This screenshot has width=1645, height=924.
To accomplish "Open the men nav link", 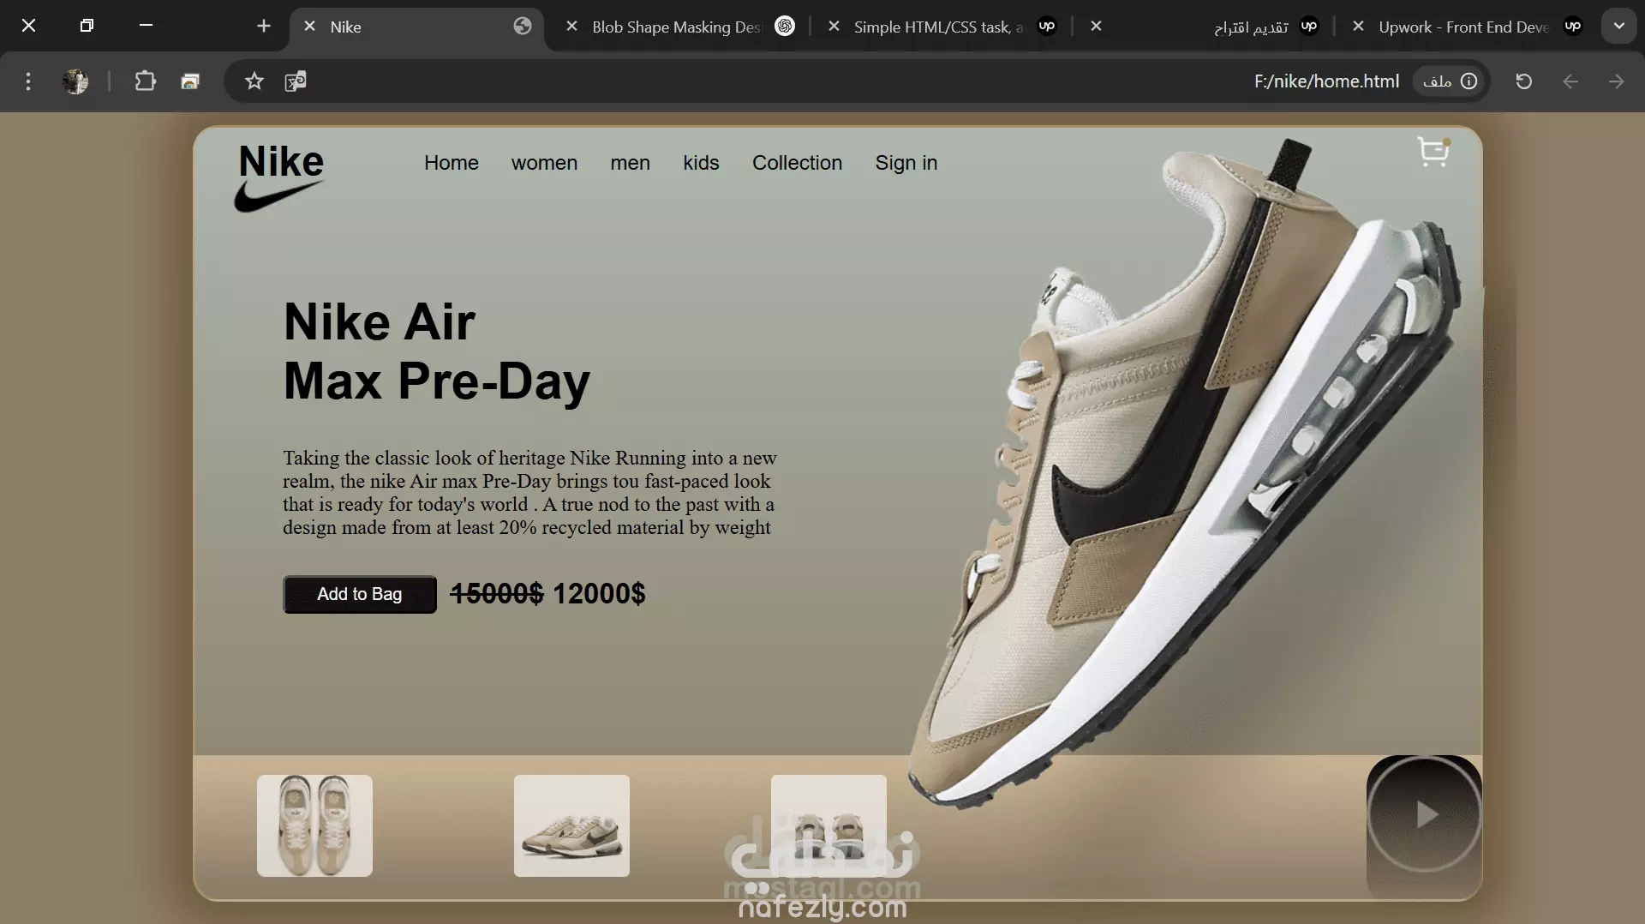I will 630,163.
